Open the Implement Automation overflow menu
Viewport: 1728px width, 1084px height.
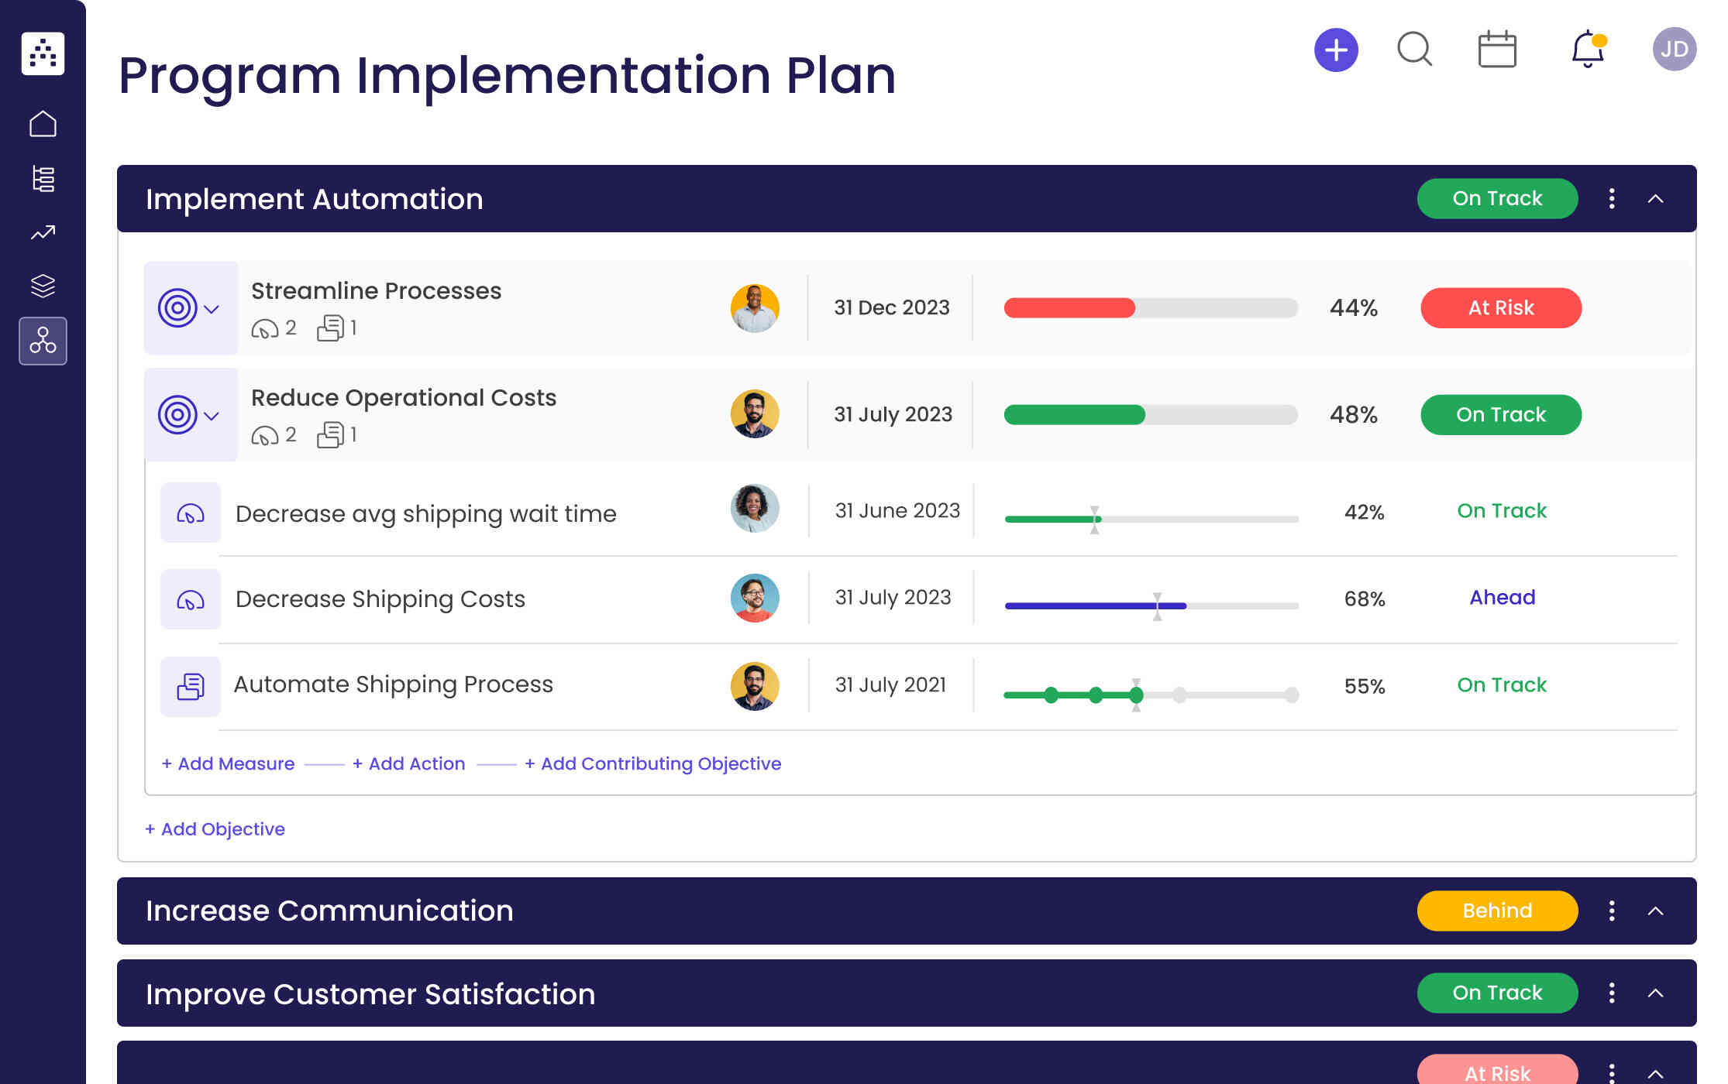click(x=1612, y=197)
